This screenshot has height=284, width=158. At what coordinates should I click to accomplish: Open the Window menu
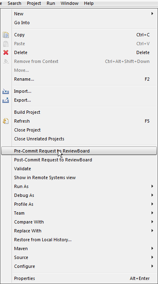[70, 3]
